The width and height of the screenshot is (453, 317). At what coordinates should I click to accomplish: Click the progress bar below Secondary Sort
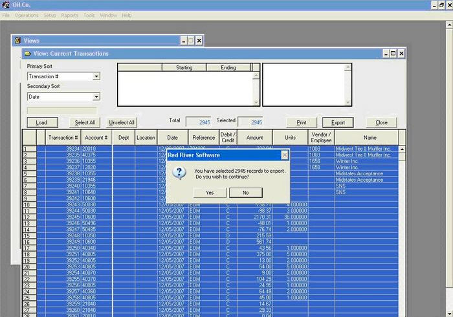62,110
